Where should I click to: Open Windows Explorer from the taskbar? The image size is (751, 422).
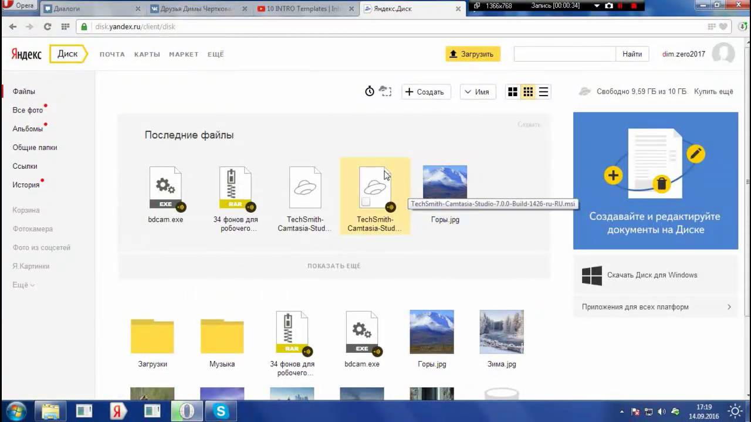point(50,411)
